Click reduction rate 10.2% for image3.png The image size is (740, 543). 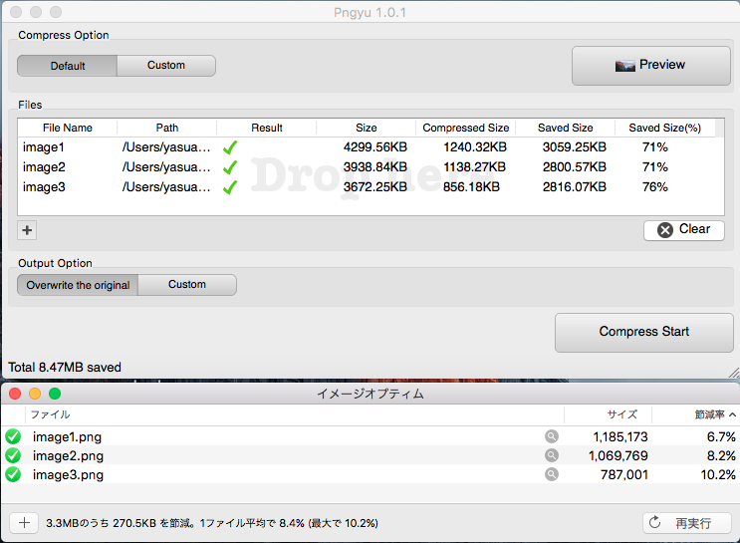point(718,474)
